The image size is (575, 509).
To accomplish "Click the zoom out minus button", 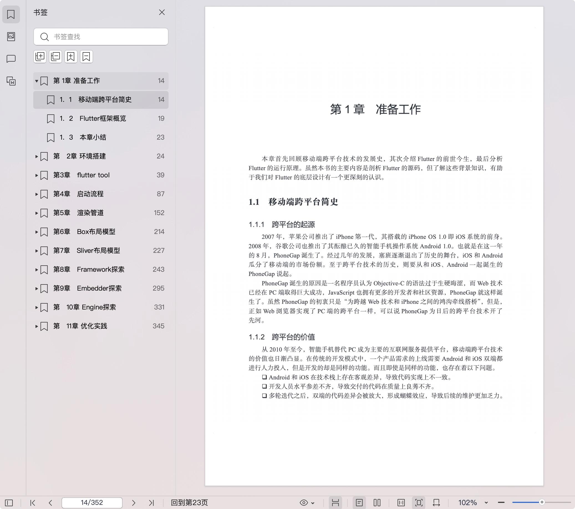I will coord(501,503).
